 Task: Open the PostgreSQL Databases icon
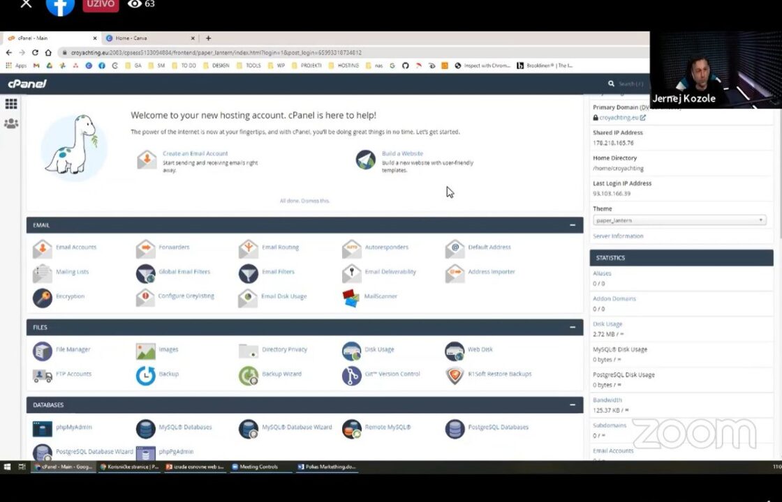coord(455,428)
